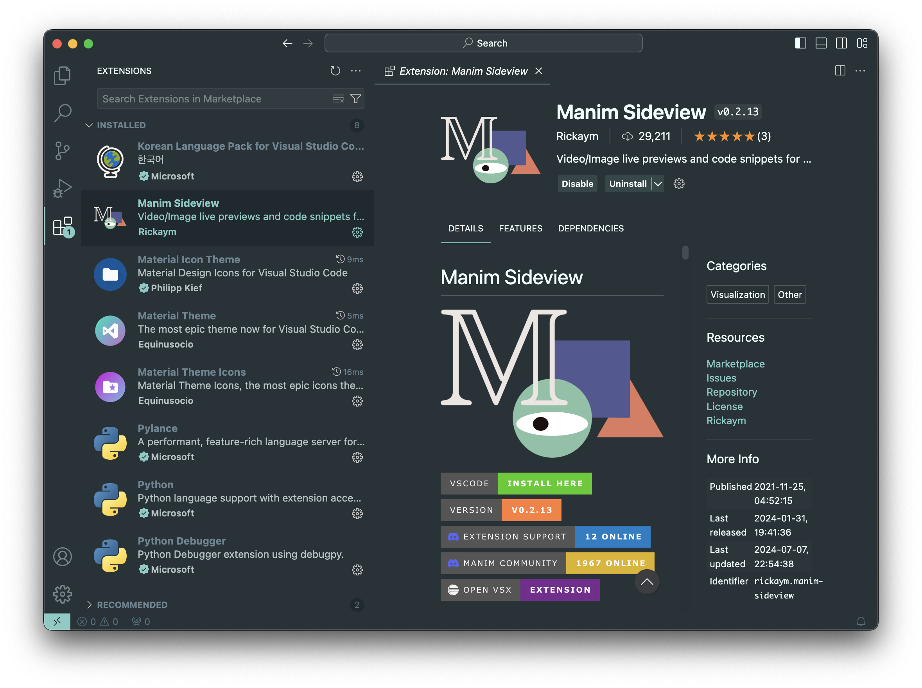Open the Issues resource link

click(x=721, y=378)
